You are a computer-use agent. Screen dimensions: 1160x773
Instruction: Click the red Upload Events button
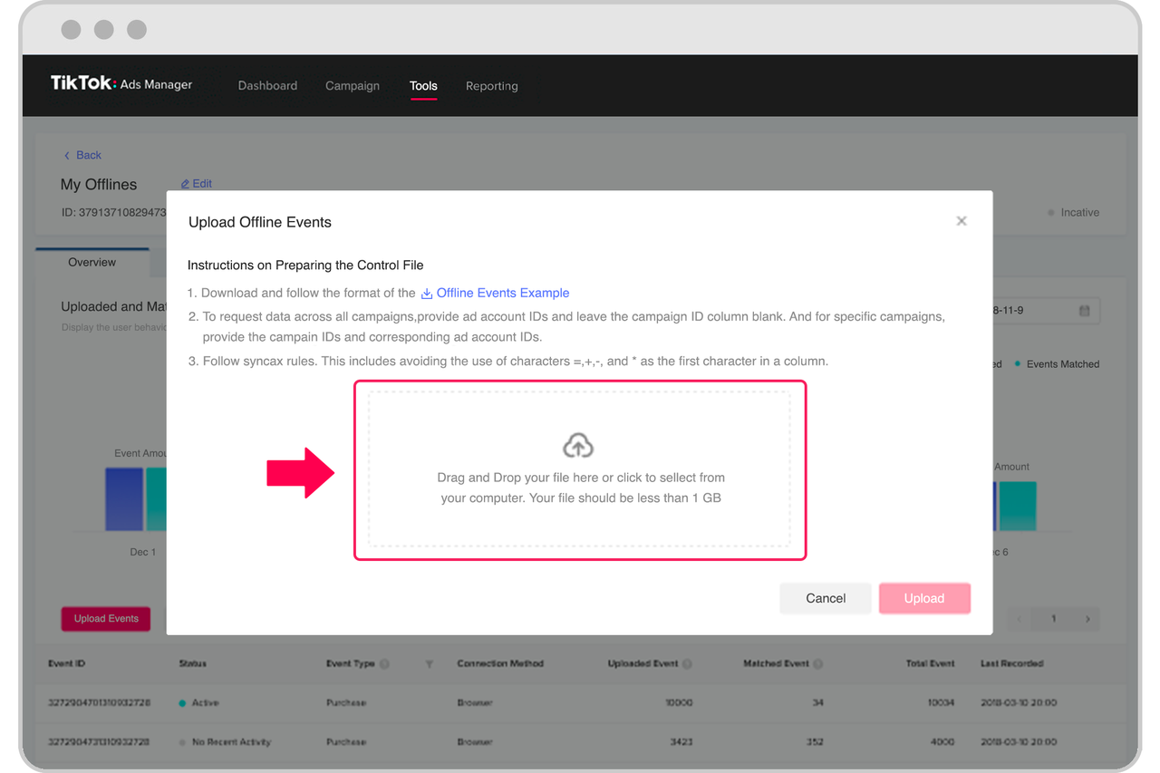[x=105, y=618]
